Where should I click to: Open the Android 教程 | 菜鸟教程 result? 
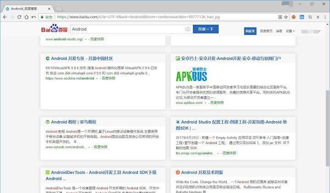[73, 122]
